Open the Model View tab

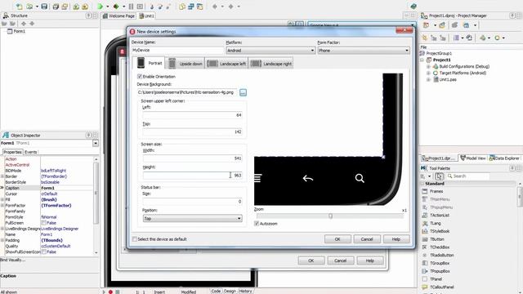pos(473,158)
